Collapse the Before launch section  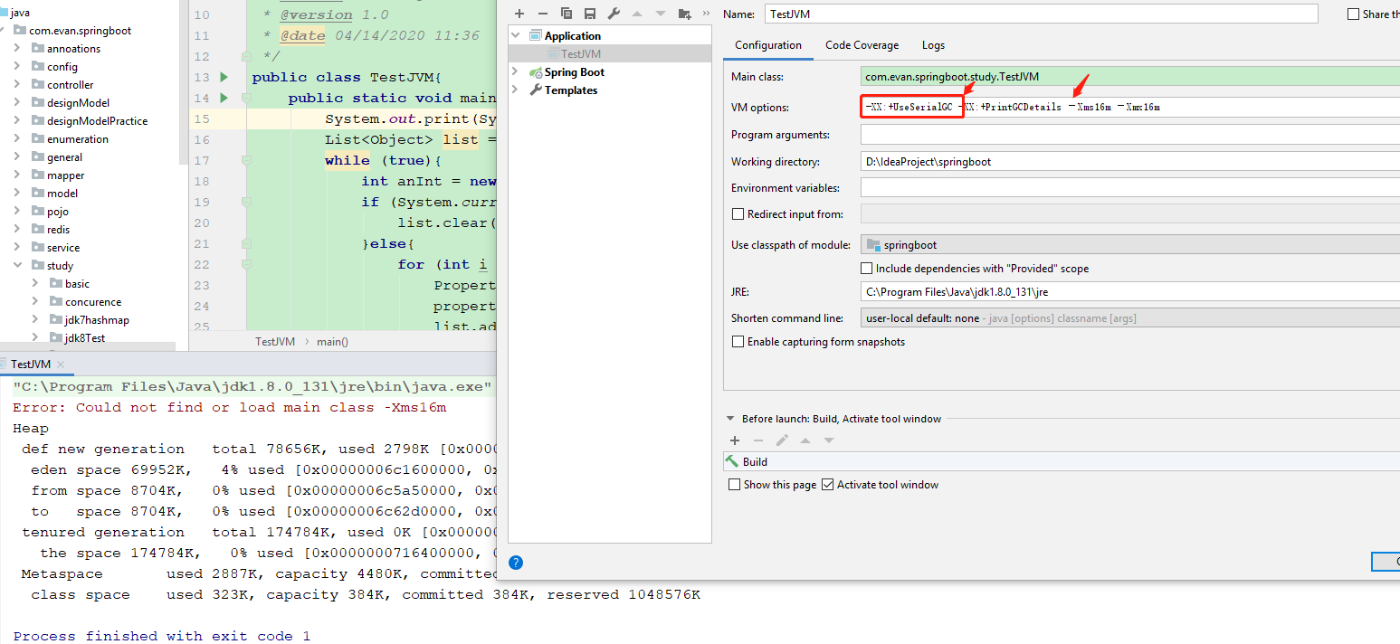731,419
